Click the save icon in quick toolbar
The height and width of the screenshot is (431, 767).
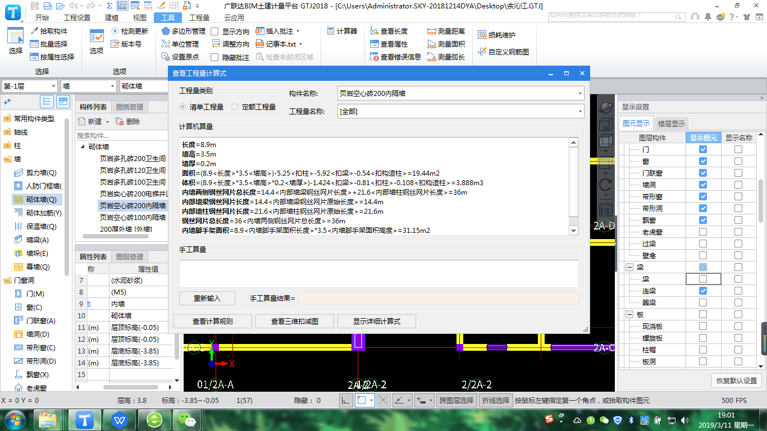click(x=35, y=6)
